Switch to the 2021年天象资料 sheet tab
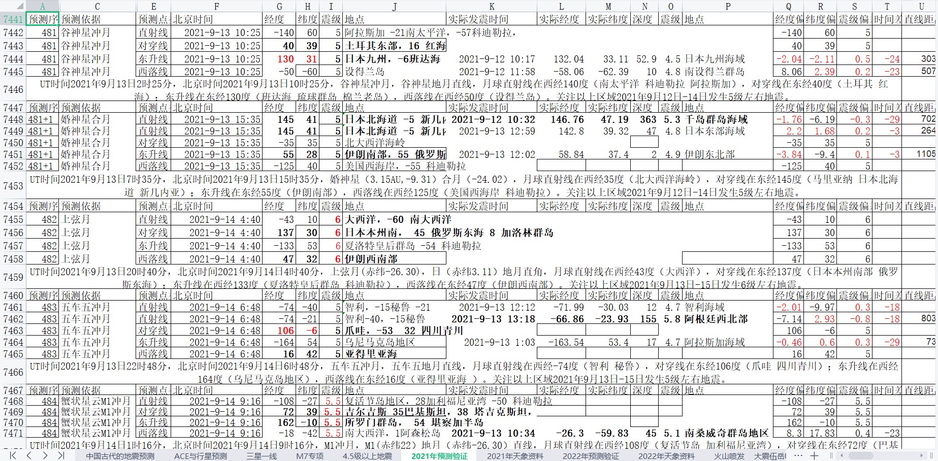The width and height of the screenshot is (938, 461). click(x=515, y=456)
